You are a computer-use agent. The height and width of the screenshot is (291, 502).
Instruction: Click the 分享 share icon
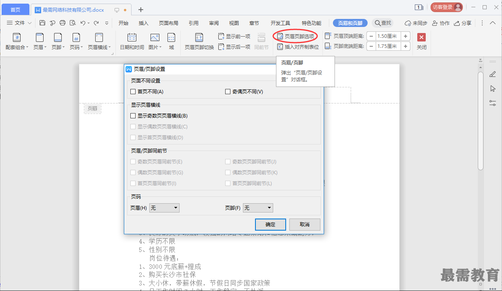(462, 23)
